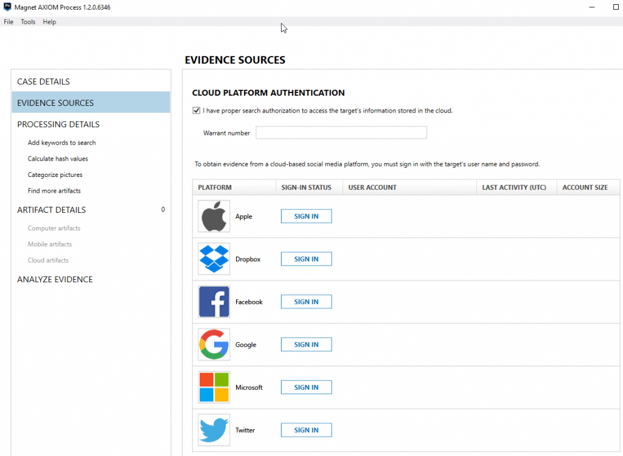623x456 pixels.
Task: Sign in to Apple account
Action: click(307, 216)
